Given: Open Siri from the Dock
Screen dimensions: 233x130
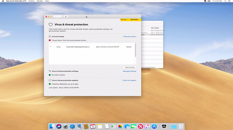Looking at the screenshot, I should [x=59, y=126].
